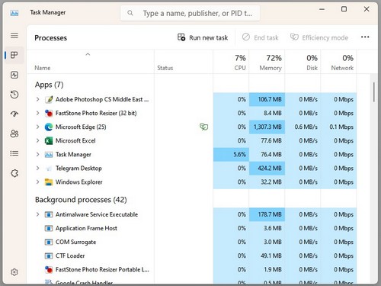
Task: Open the App history icon in sidebar
Action: [x=14, y=95]
